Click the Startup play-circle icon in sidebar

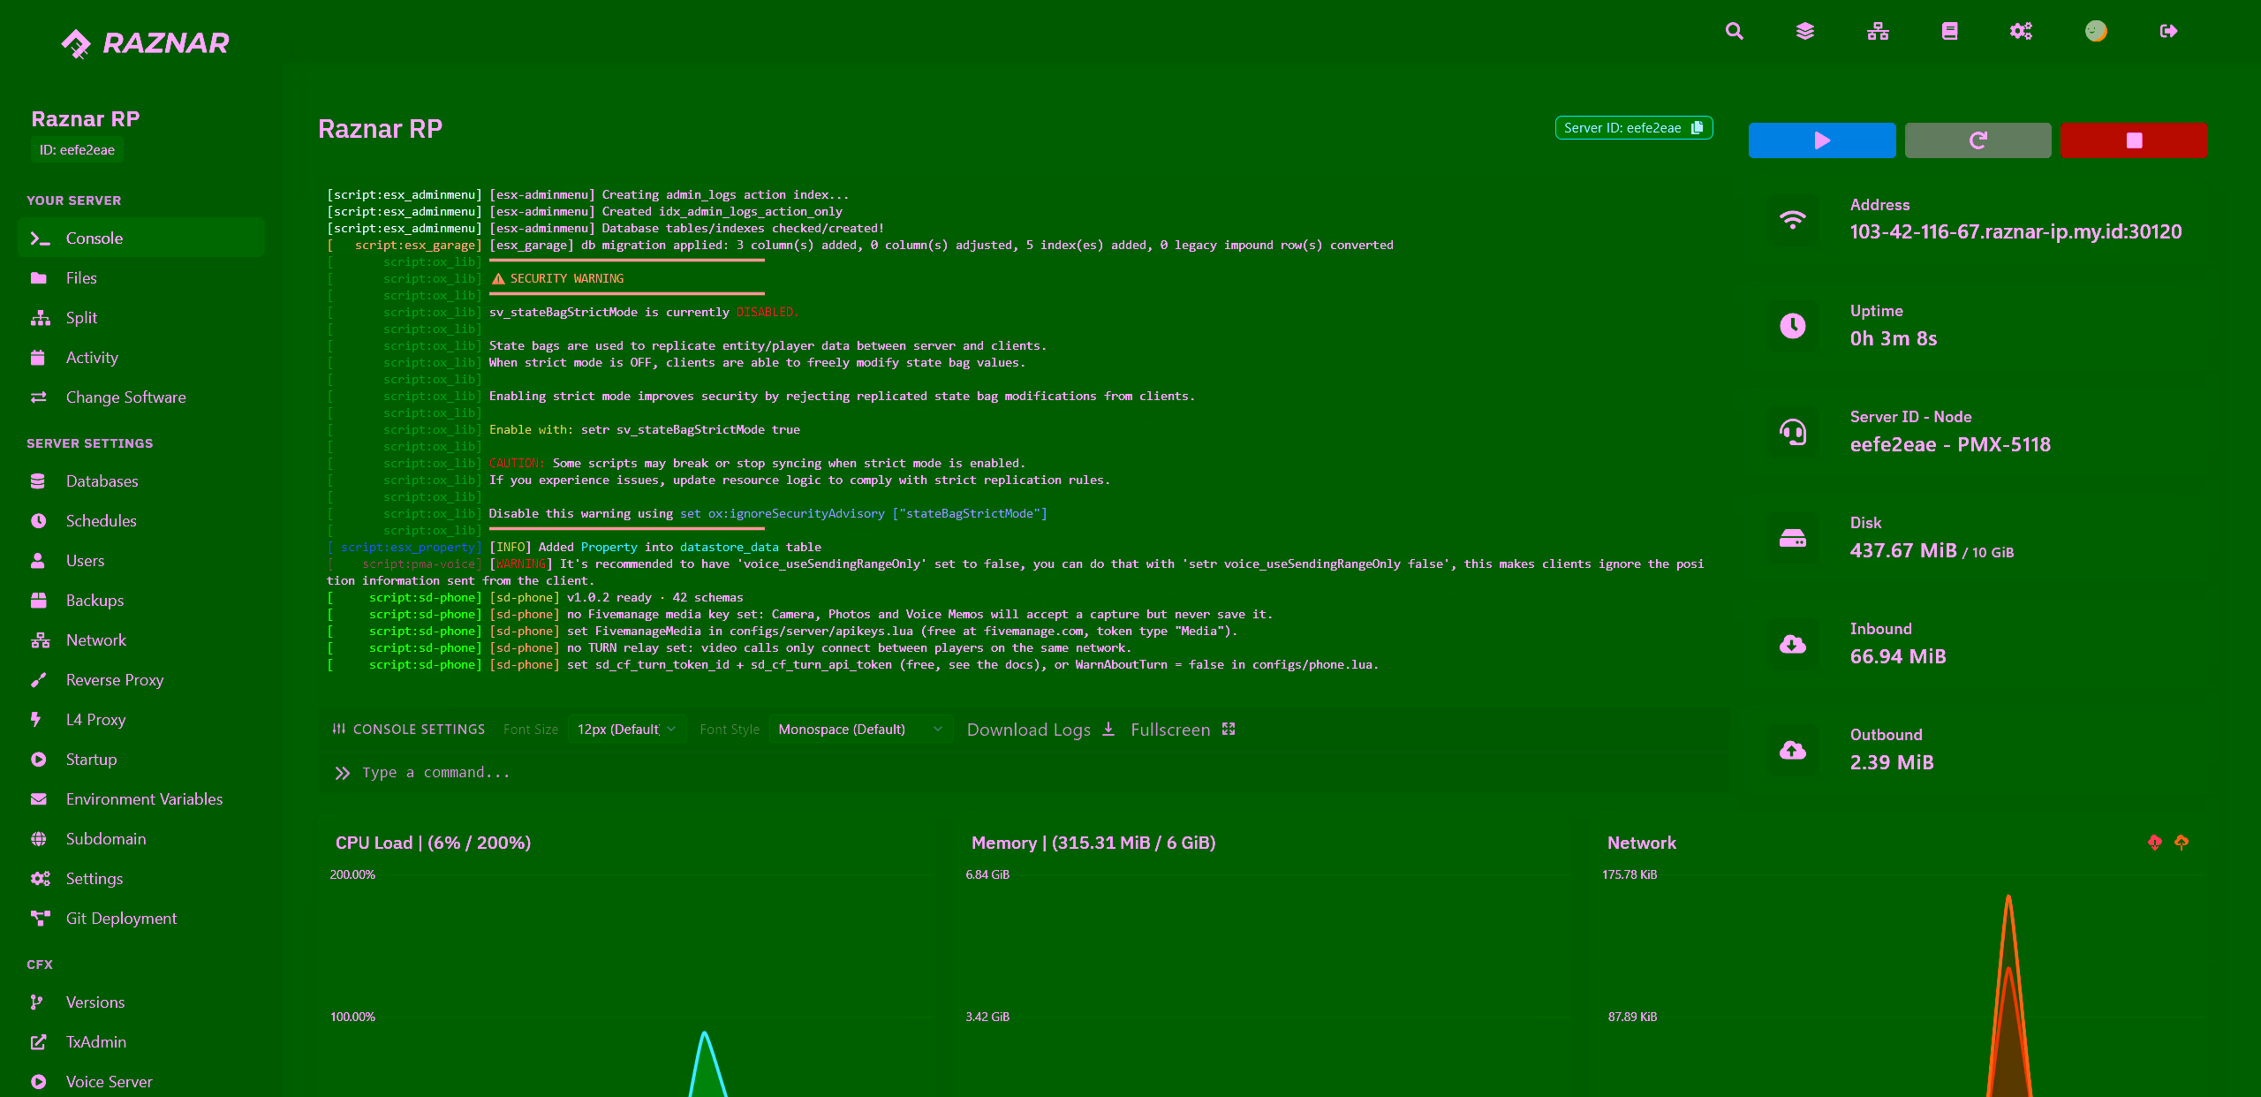[x=38, y=760]
